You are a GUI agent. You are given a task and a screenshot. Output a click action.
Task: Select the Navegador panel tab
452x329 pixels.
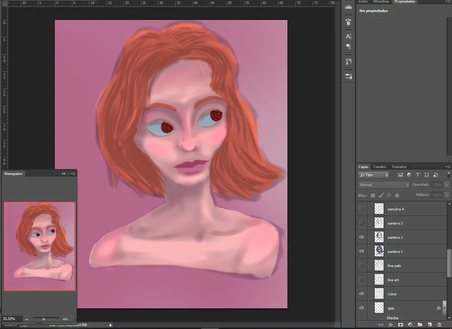[13, 174]
